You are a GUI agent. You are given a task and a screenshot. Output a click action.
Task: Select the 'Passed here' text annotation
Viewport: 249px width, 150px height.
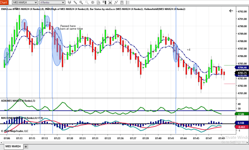tap(68, 26)
